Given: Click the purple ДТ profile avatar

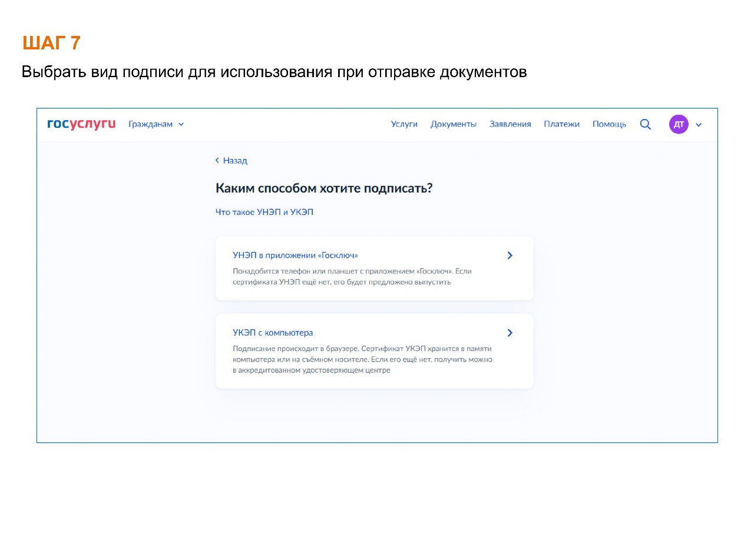Looking at the screenshot, I should click(679, 124).
